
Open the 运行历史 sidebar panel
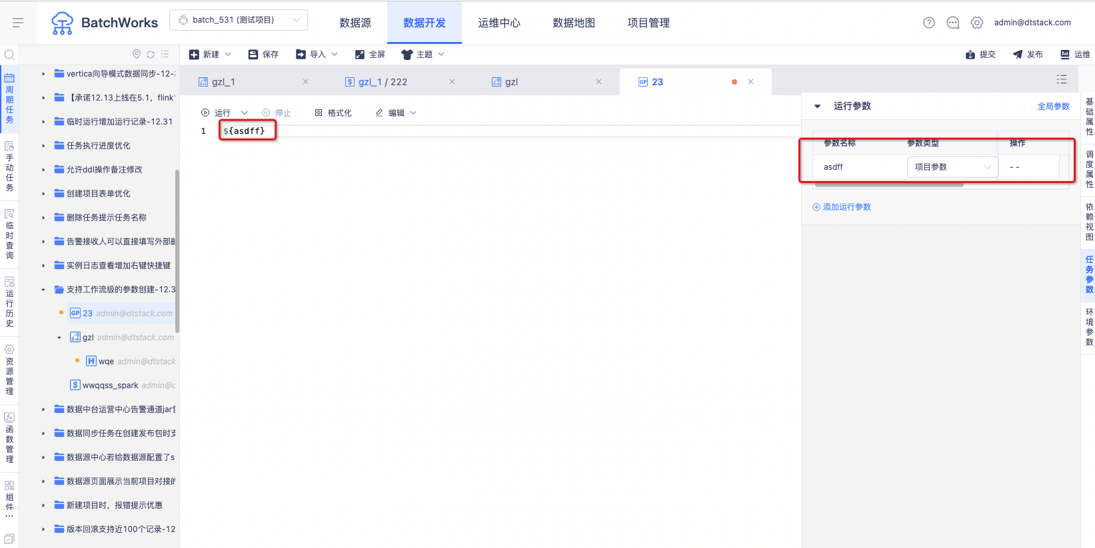coord(9,302)
